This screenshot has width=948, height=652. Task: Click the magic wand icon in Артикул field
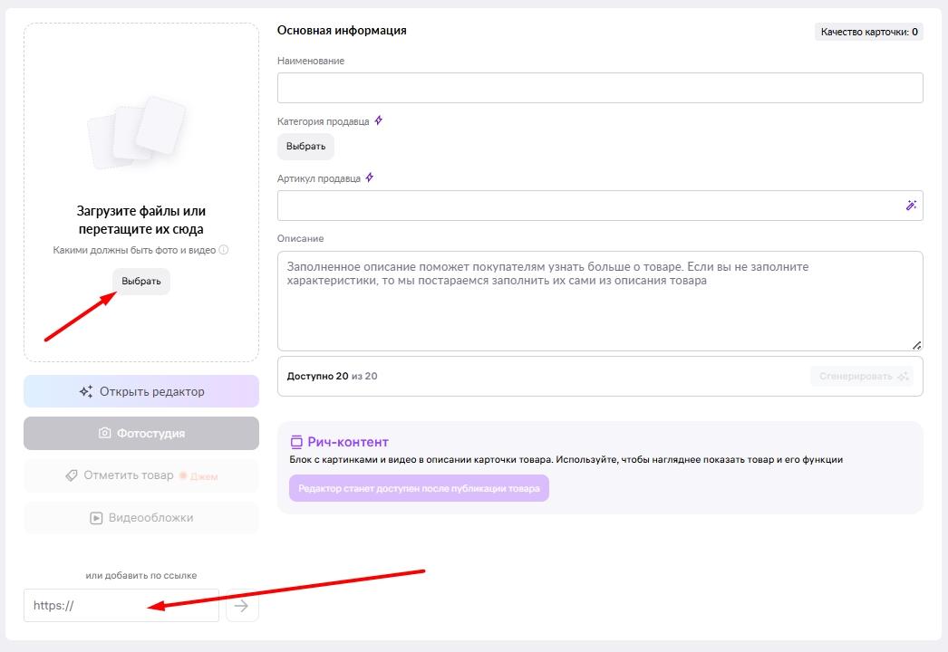tap(911, 206)
